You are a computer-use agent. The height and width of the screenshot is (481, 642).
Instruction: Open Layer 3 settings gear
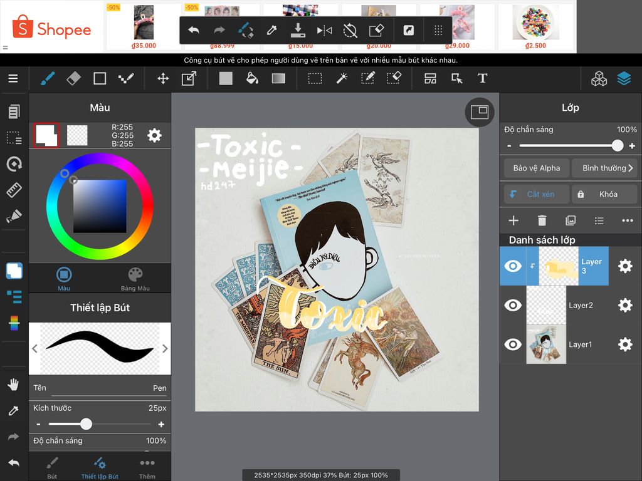(x=625, y=266)
